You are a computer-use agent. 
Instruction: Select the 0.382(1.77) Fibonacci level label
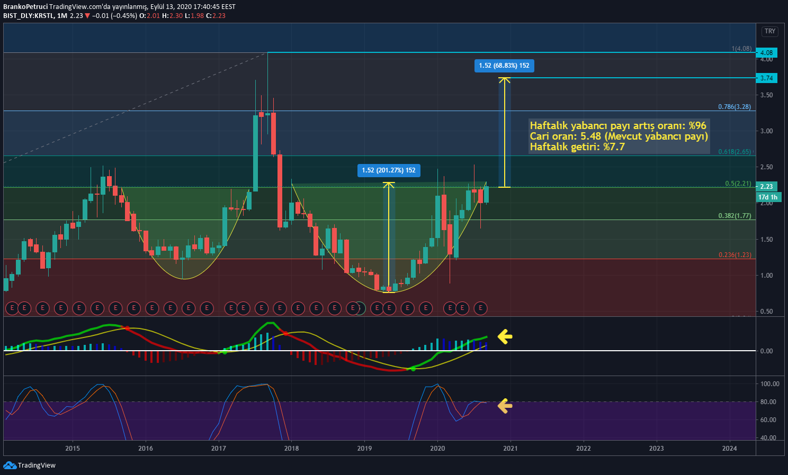735,216
